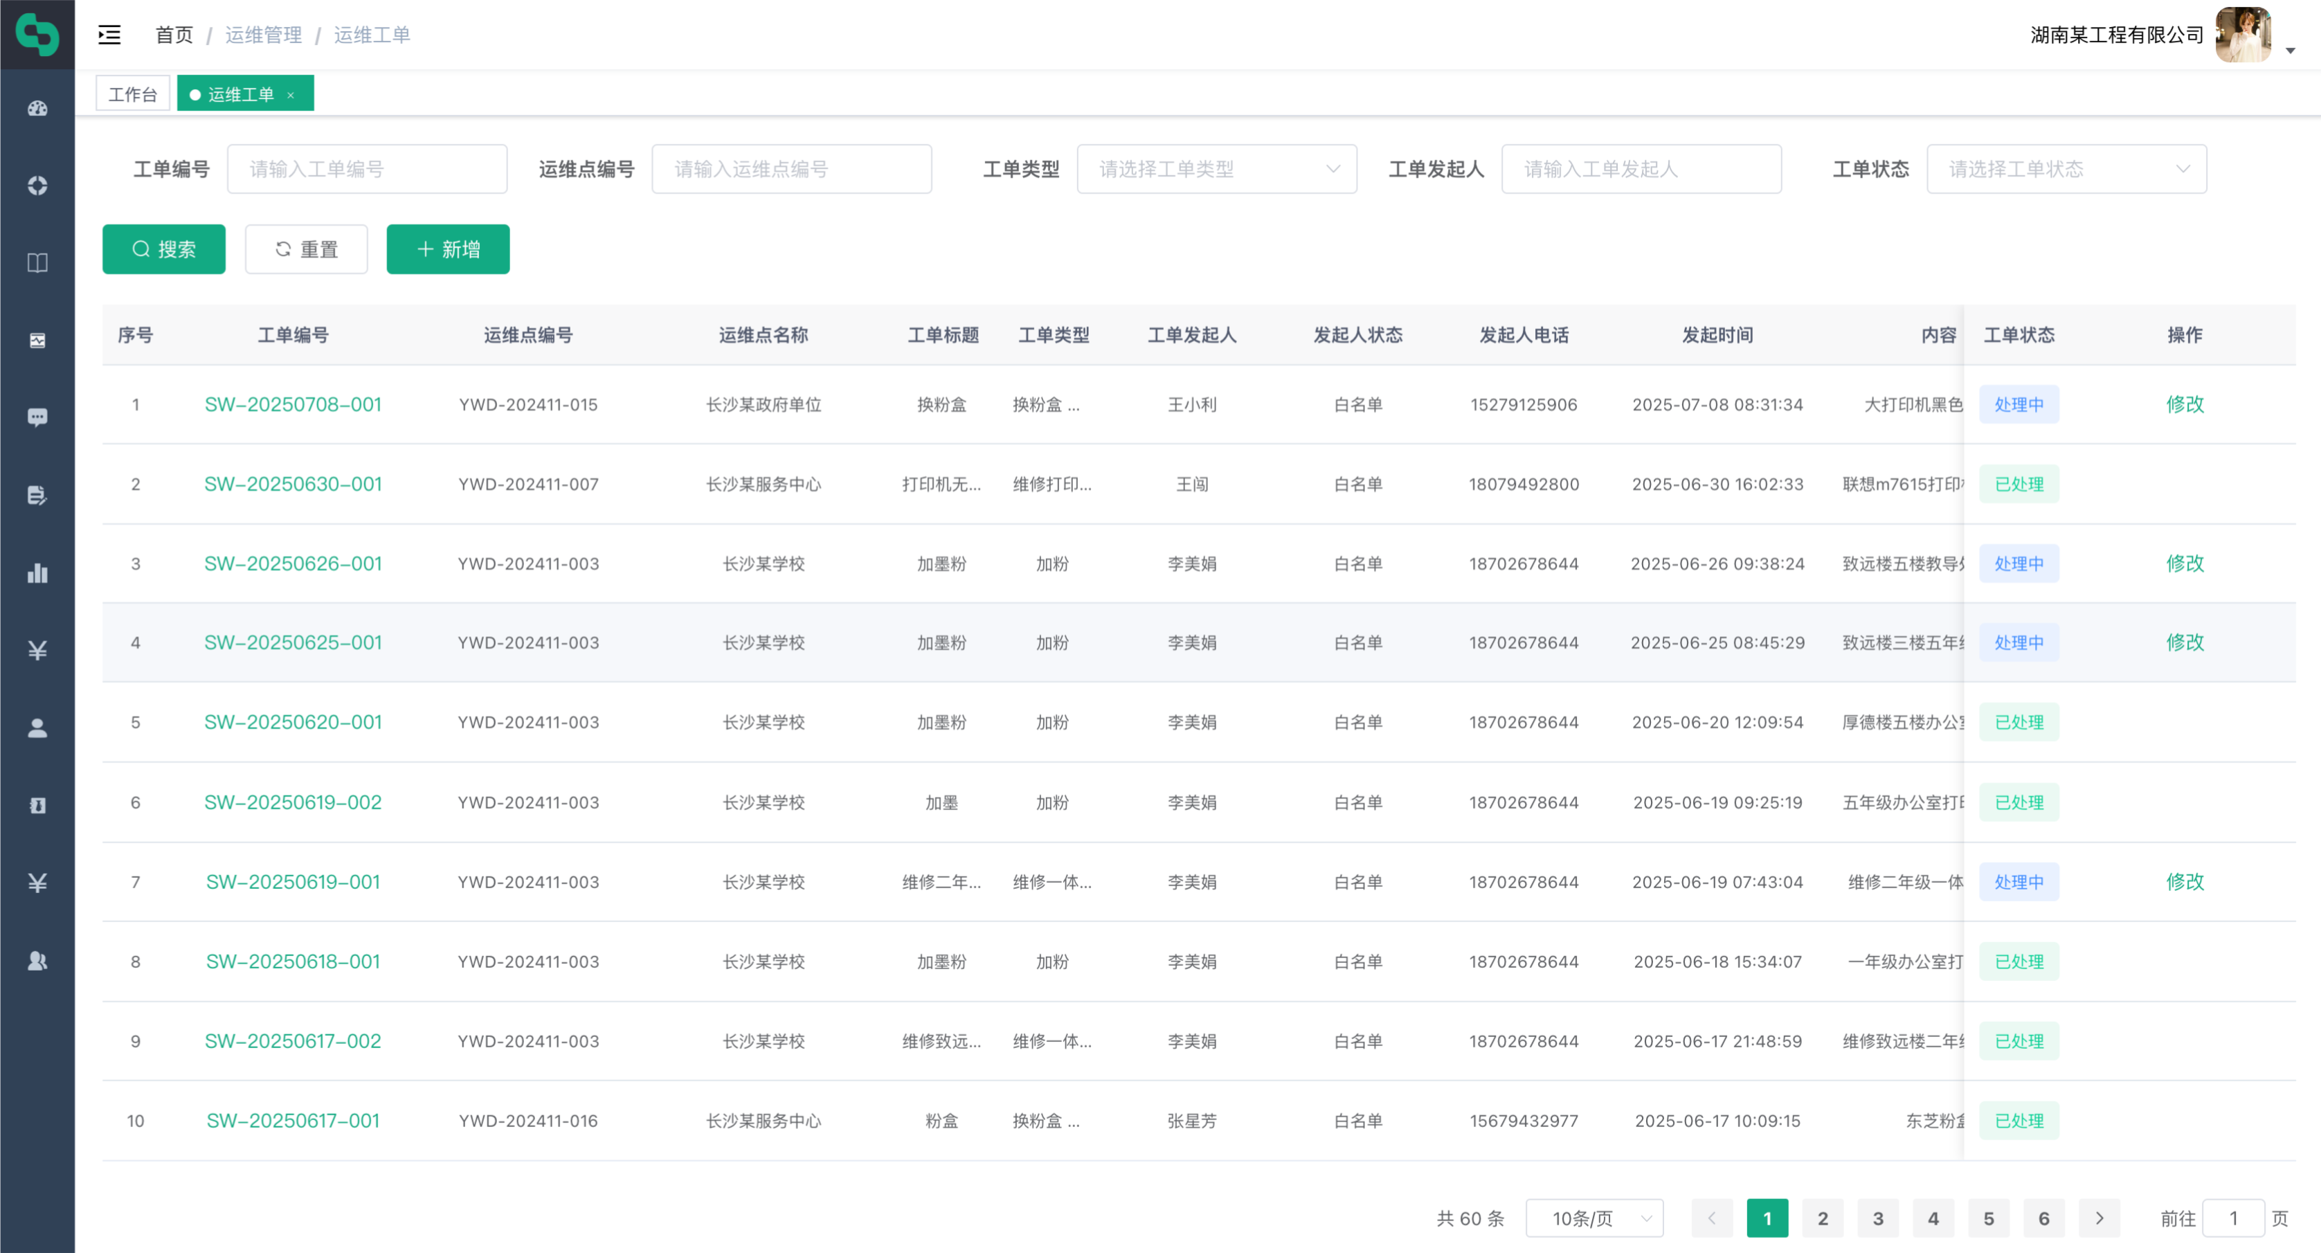Click the document edit sidebar icon

(x=37, y=494)
